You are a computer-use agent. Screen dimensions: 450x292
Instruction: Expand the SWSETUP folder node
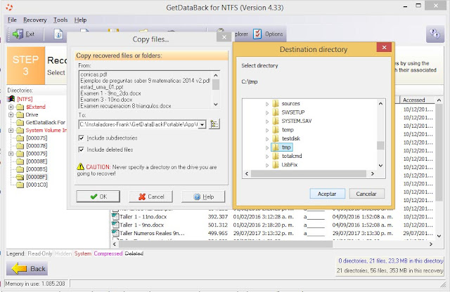point(267,112)
